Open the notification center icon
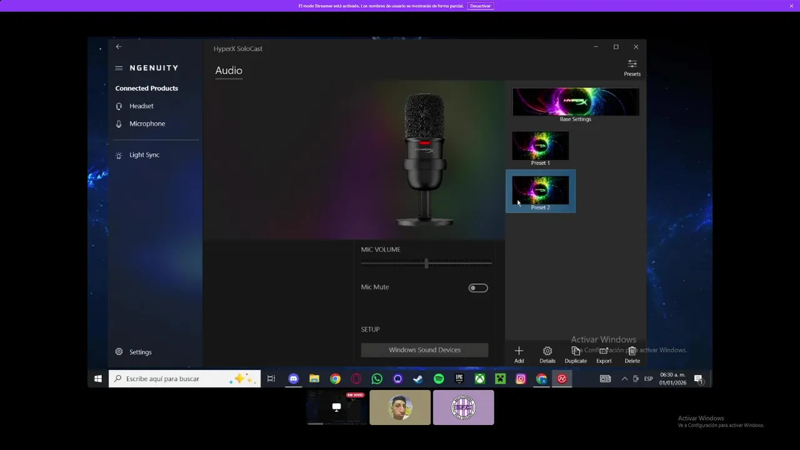The width and height of the screenshot is (800, 450). (x=698, y=379)
